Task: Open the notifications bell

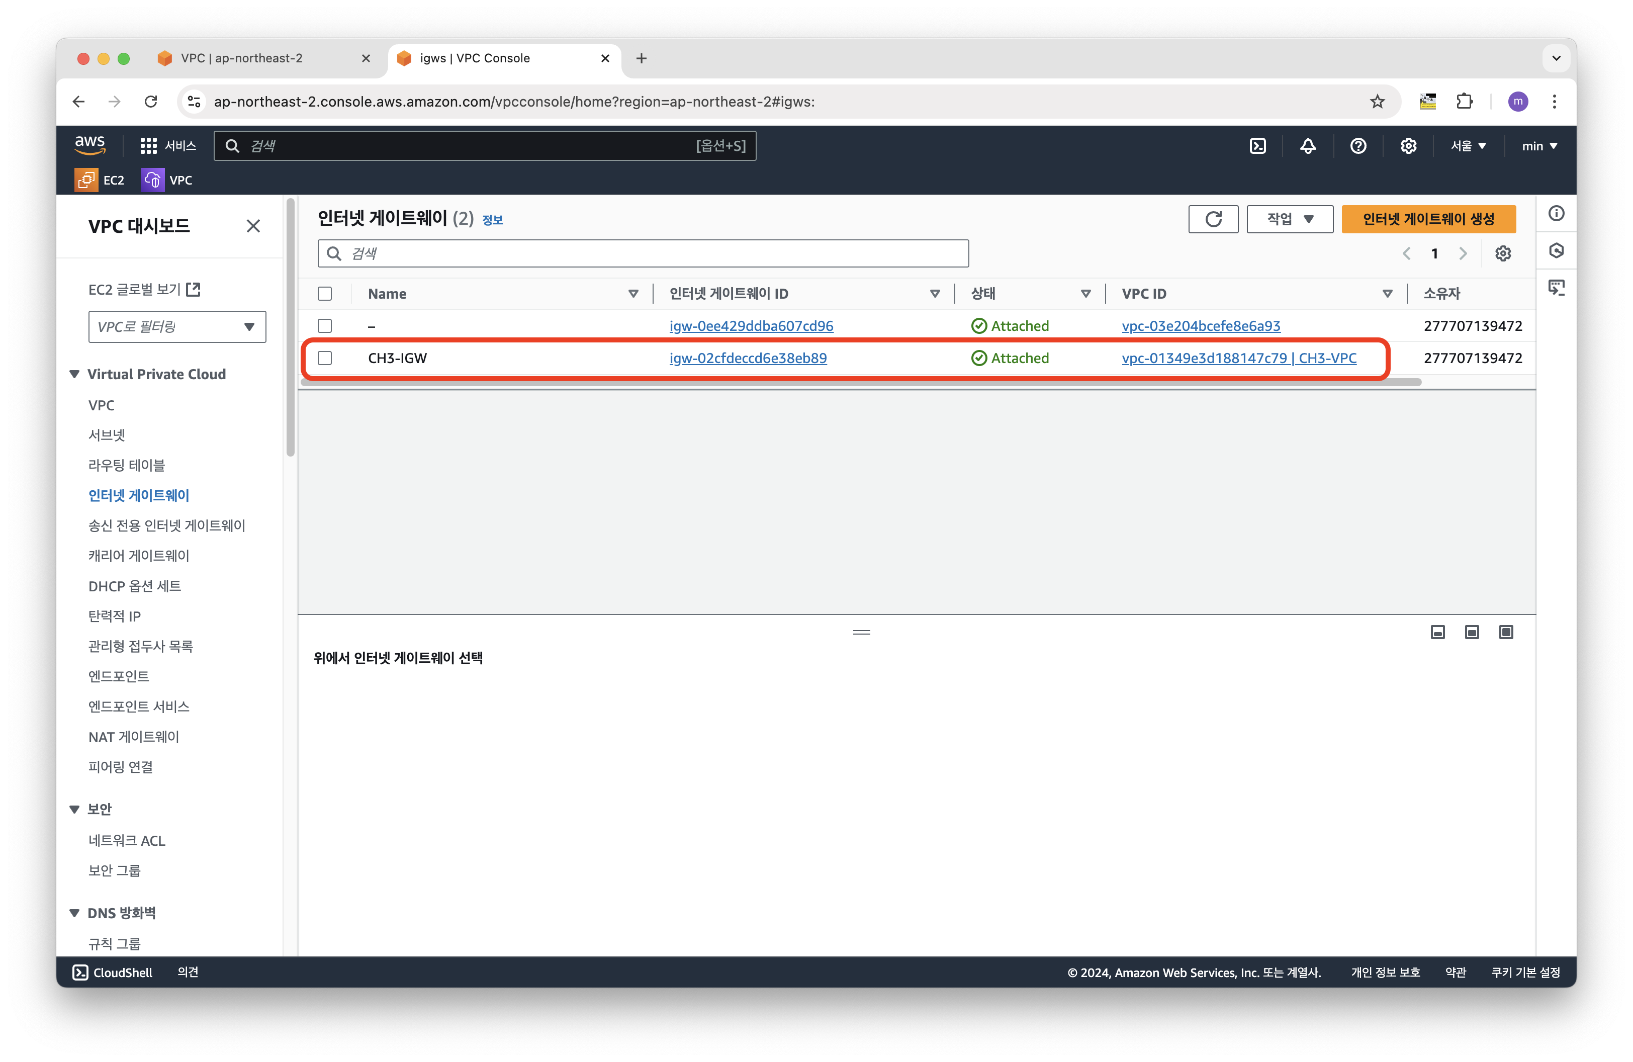Action: point(1308,146)
